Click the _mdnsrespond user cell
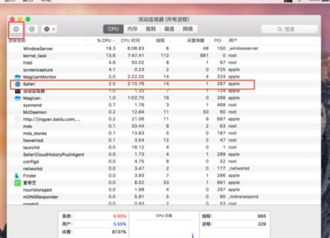This screenshot has width=330, height=238. coord(243,197)
